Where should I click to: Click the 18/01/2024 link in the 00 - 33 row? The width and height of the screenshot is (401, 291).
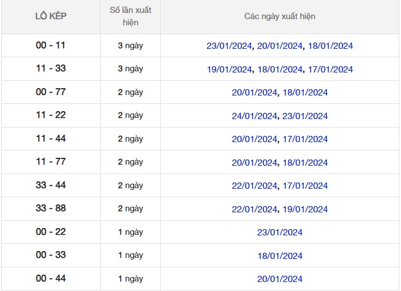[x=280, y=256]
